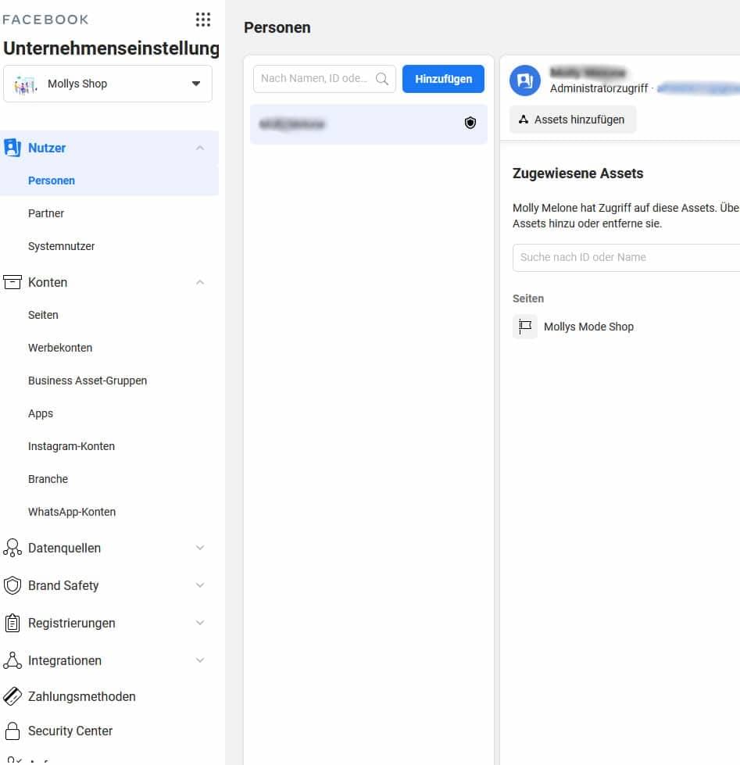This screenshot has height=765, width=740.
Task: Click the Mollys Shop logo thumbnail
Action: click(25, 84)
